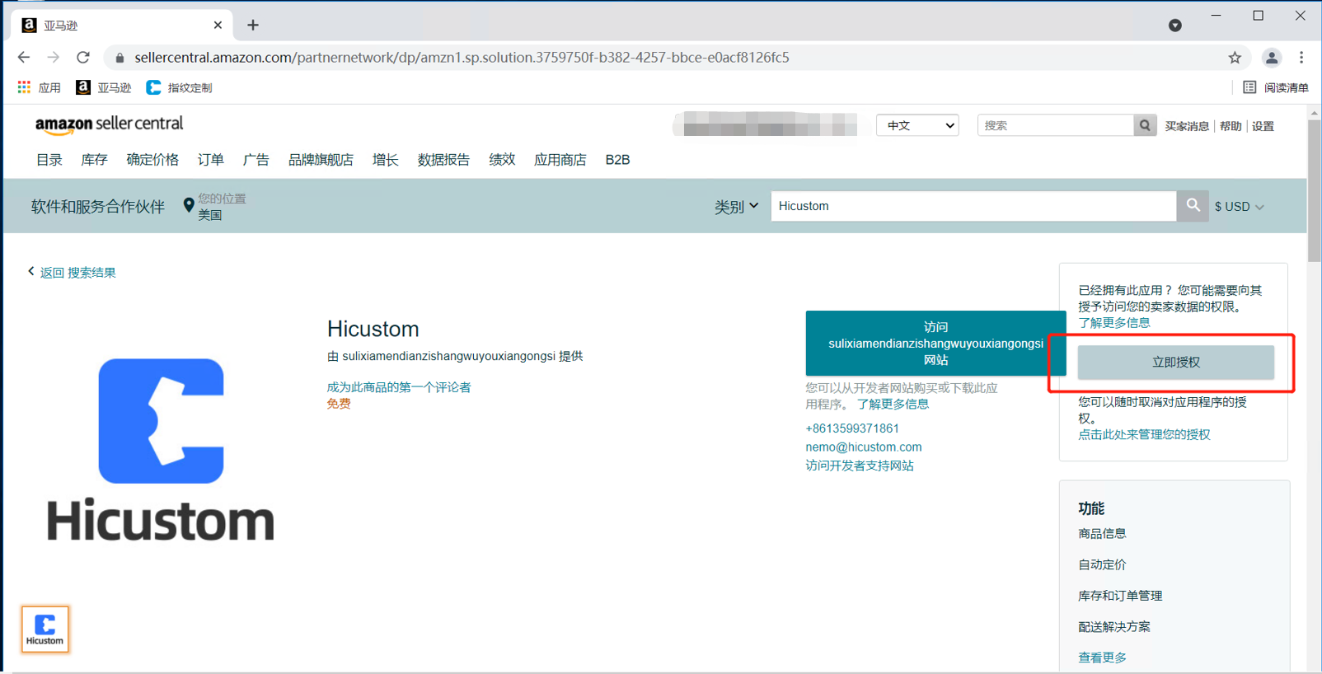
Task: Open the 增长 menu
Action: [x=385, y=160]
